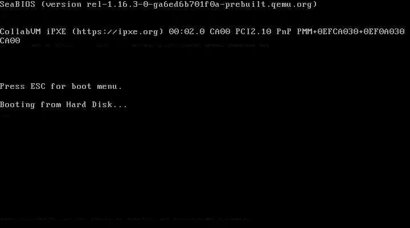410x228 pixels.
Task: Click the word "version" in the SeaBIOS line
Action: point(63,5)
